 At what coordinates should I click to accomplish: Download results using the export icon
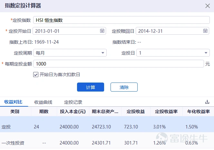[x=207, y=102]
